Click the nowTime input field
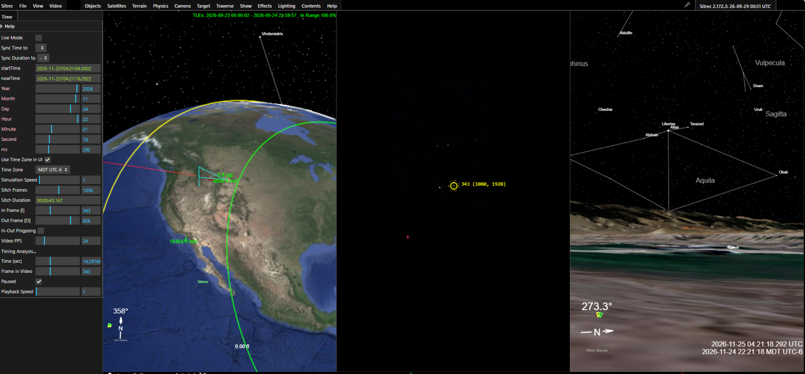 68,79
